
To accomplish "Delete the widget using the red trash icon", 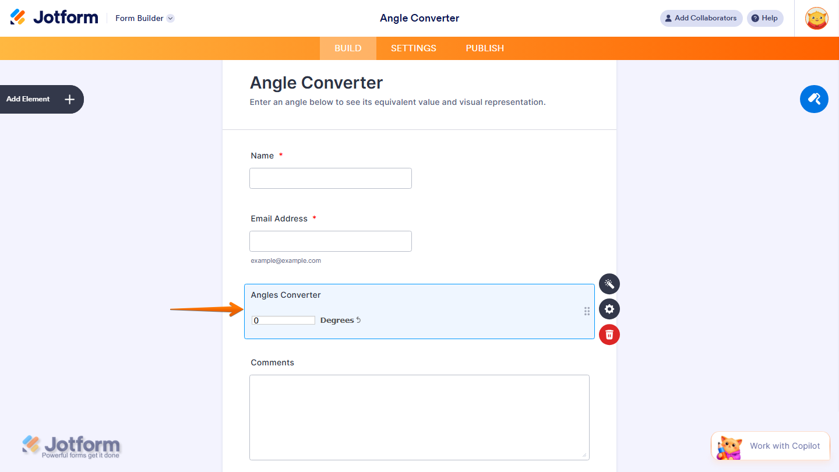I will tap(609, 334).
